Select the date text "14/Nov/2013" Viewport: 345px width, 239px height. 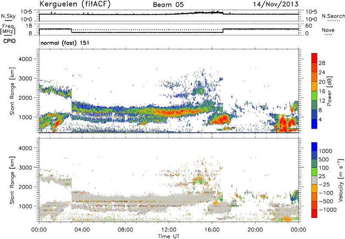[x=276, y=4]
